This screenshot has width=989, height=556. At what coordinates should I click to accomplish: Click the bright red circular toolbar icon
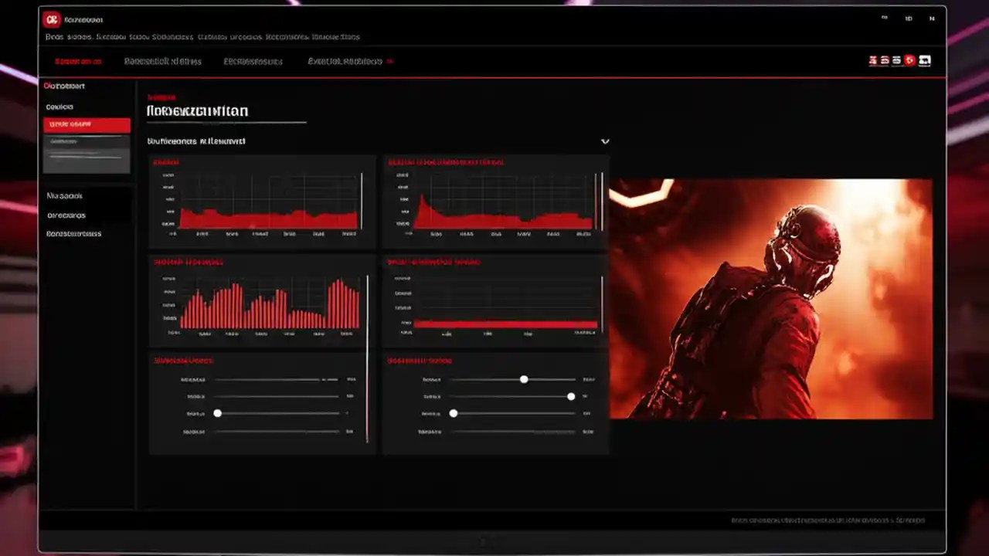tap(909, 60)
